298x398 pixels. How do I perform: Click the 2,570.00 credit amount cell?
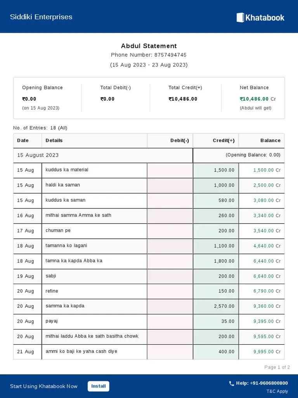[x=224, y=306]
